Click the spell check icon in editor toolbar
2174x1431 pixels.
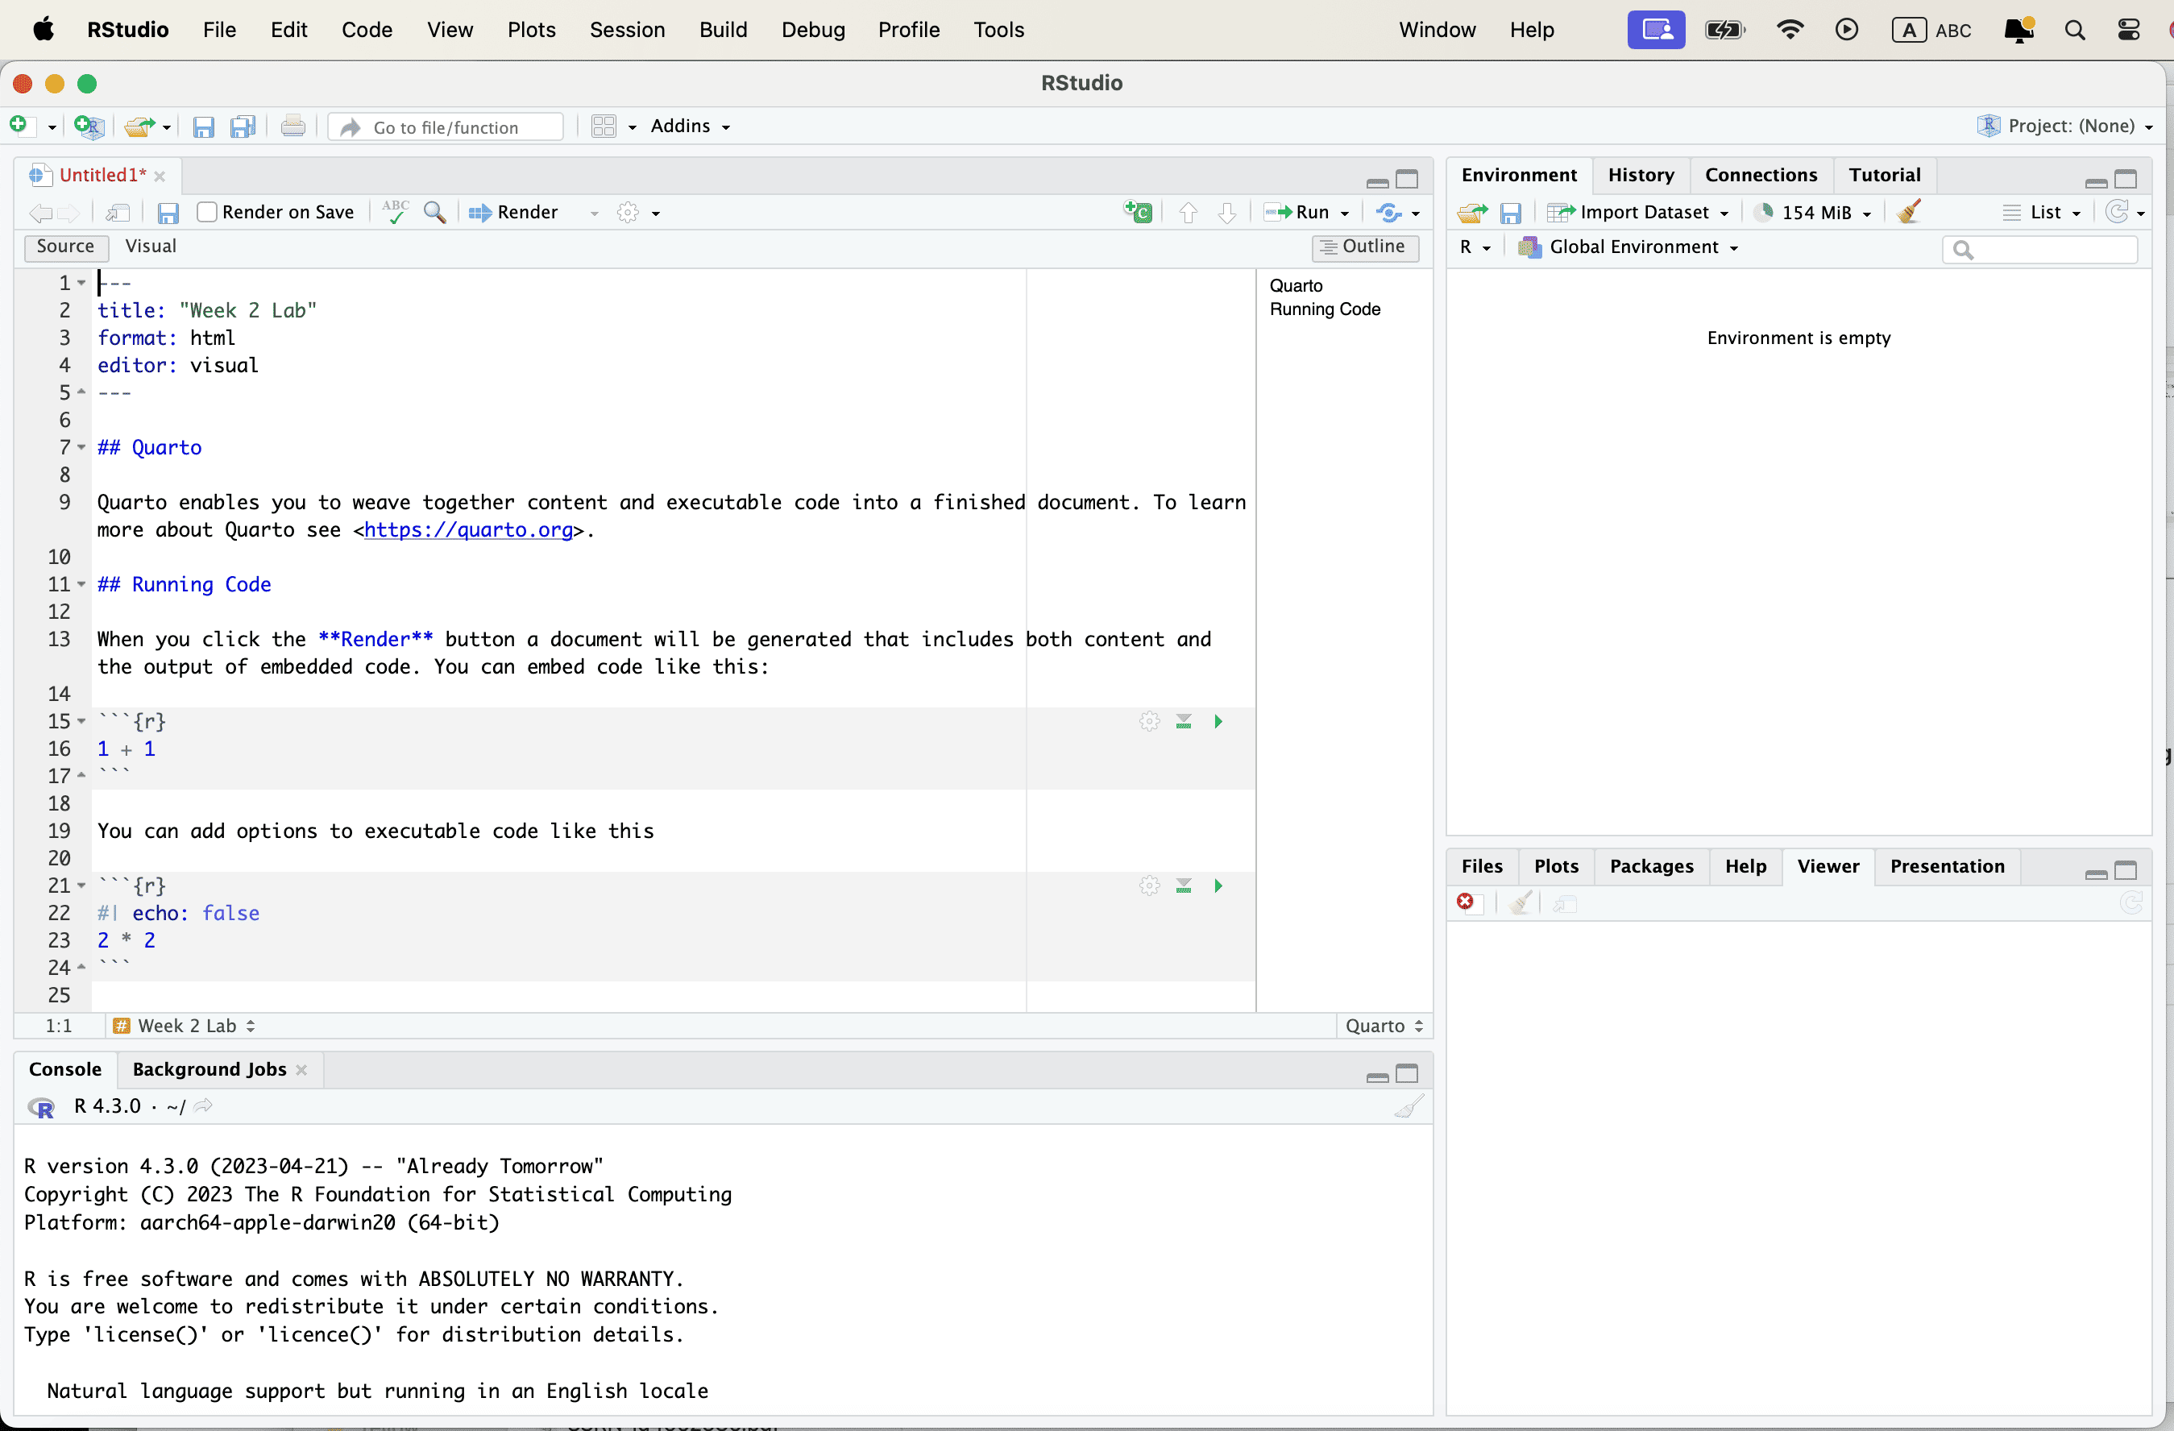pyautogui.click(x=395, y=212)
